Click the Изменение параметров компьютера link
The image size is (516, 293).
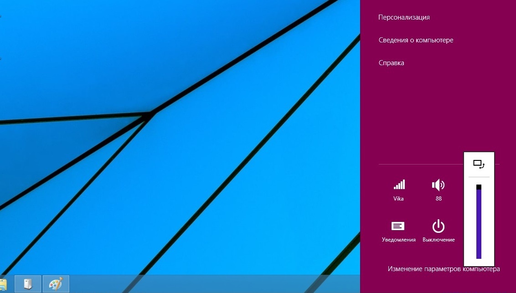click(444, 269)
